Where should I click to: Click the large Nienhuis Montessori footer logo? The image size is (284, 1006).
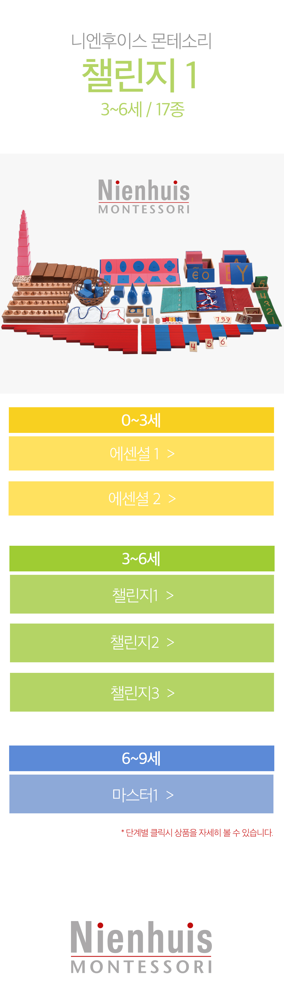coord(141,947)
